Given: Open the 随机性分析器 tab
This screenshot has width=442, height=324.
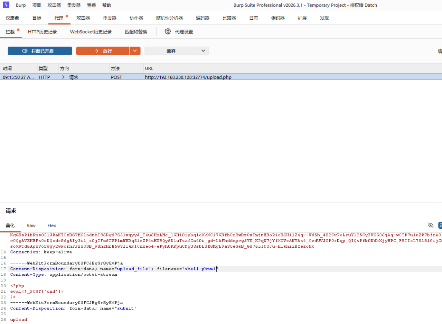Looking at the screenshot, I should pyautogui.click(x=169, y=18).
